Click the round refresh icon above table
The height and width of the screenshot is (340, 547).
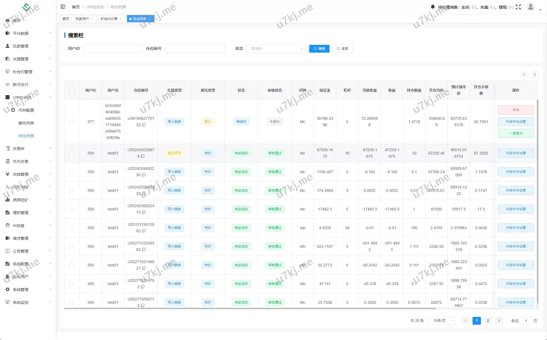[x=534, y=74]
